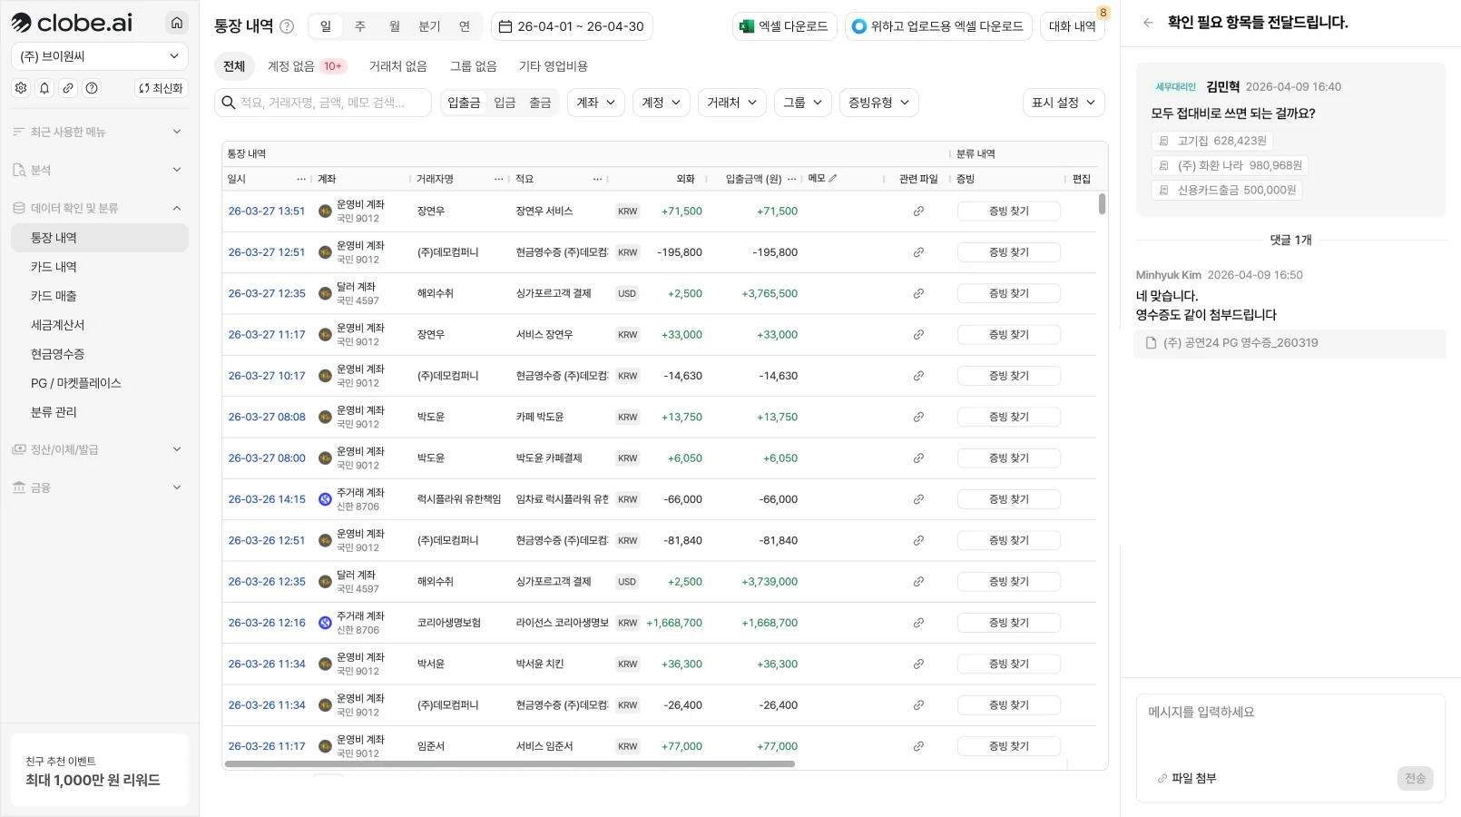The width and height of the screenshot is (1461, 817).
Task: Open notifications with the bell icon
Action: (44, 88)
